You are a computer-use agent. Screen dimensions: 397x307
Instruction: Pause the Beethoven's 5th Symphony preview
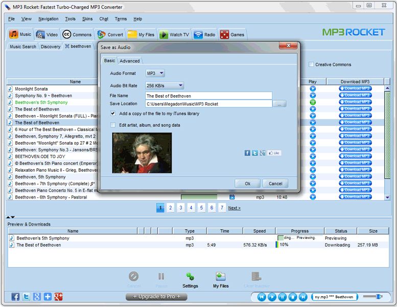[313, 102]
